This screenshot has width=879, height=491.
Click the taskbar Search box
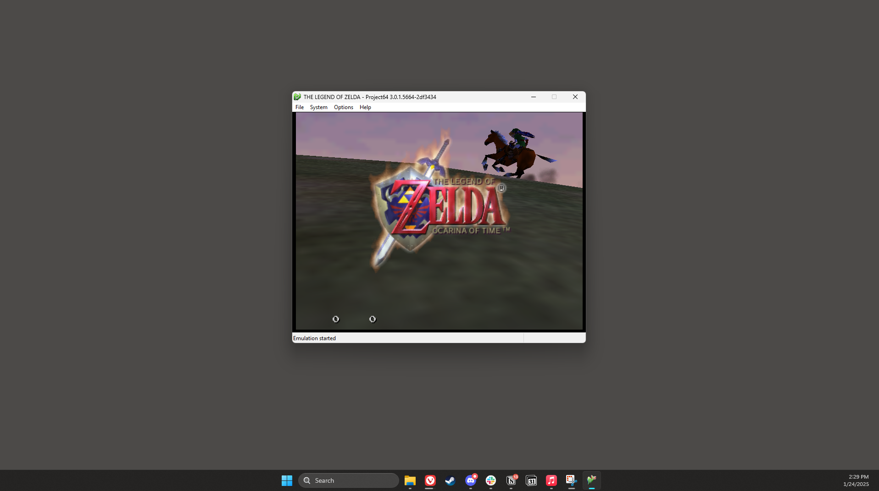coord(349,480)
